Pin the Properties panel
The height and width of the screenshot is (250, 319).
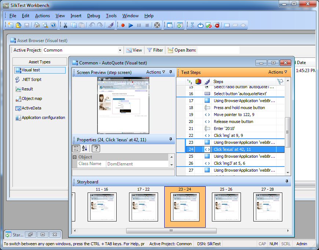coord(171,140)
